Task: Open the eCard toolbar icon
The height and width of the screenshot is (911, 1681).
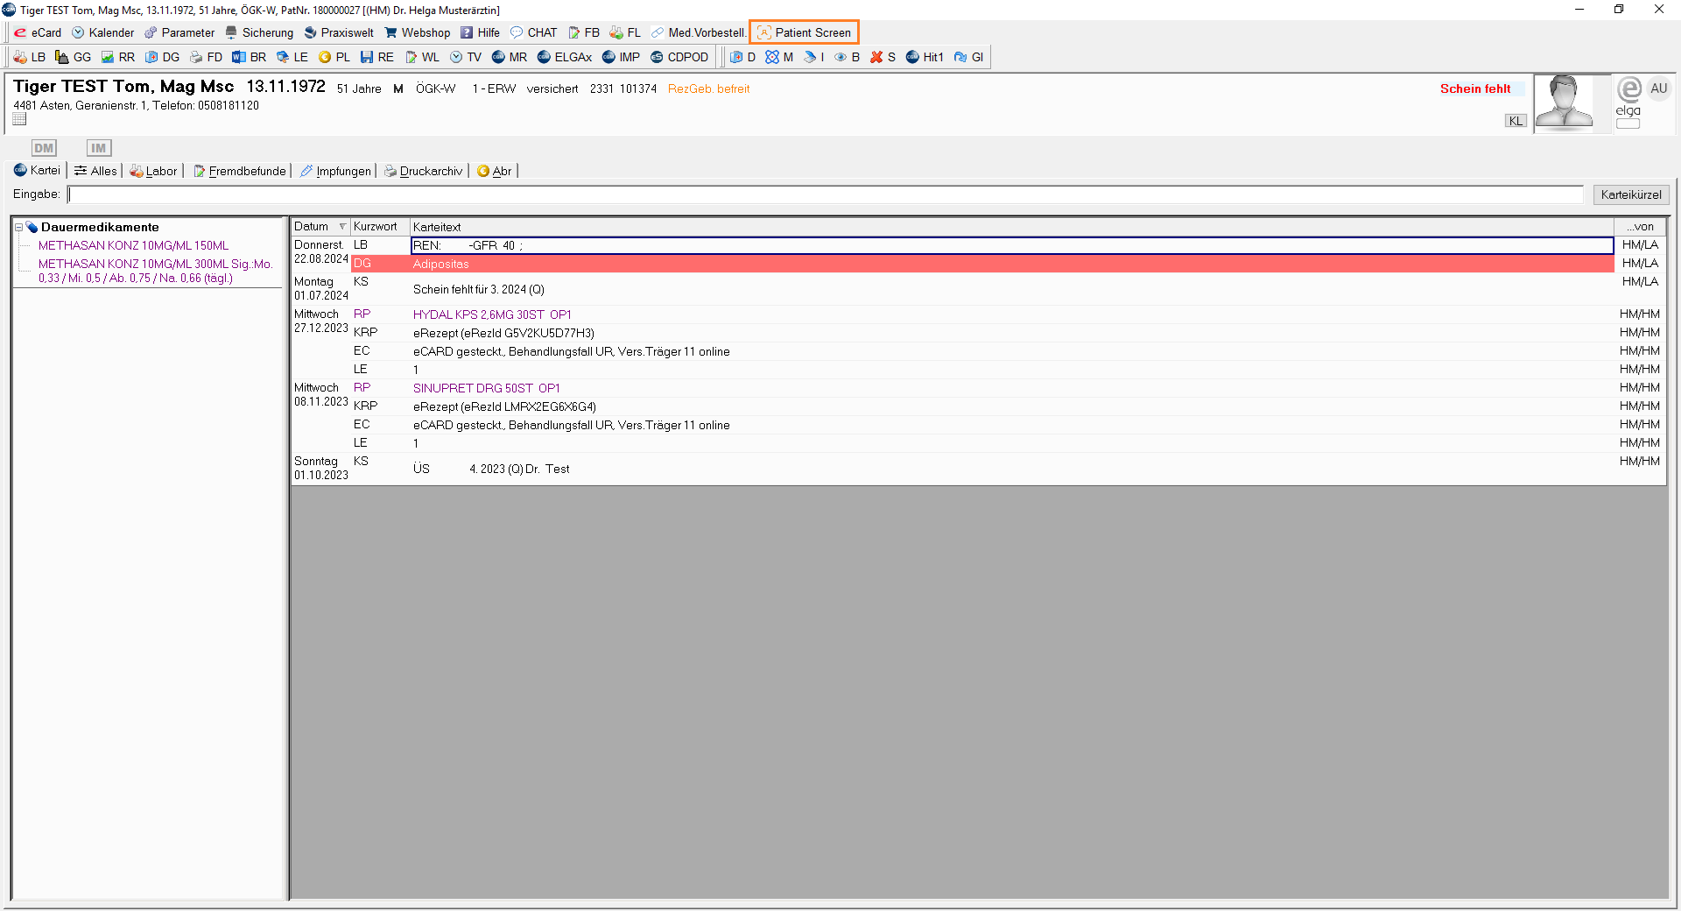Action: click(21, 32)
